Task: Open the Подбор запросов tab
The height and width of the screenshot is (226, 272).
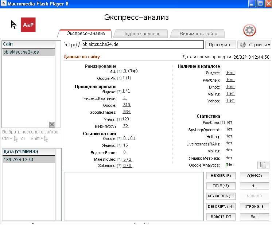Action: [141, 34]
